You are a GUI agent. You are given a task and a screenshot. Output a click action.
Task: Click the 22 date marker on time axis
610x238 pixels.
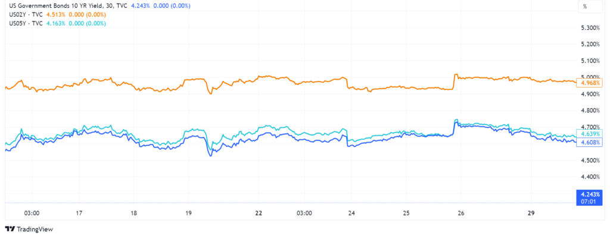[259, 213]
